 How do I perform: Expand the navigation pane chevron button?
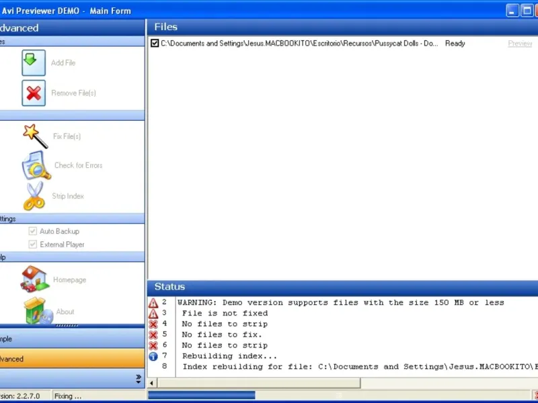[x=139, y=379]
